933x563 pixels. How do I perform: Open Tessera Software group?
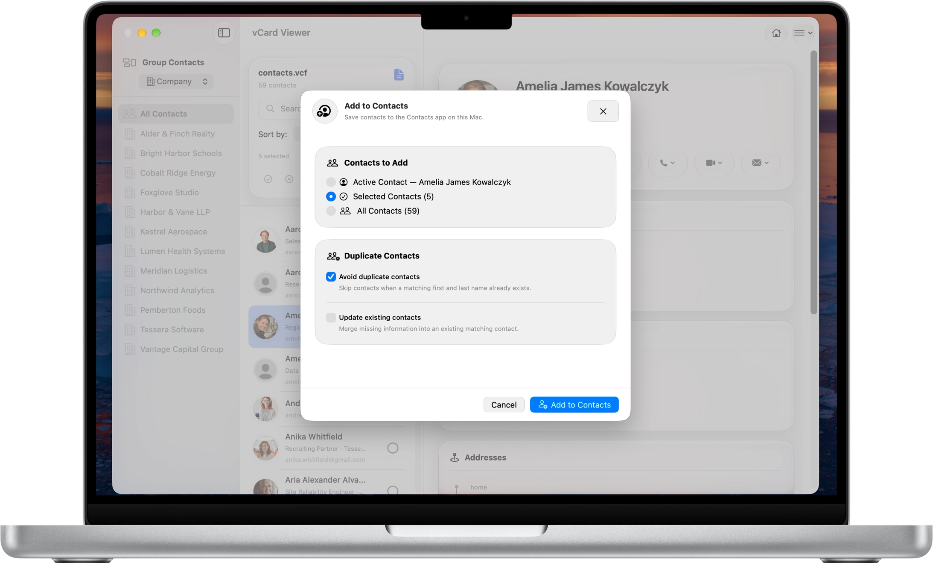click(x=176, y=330)
